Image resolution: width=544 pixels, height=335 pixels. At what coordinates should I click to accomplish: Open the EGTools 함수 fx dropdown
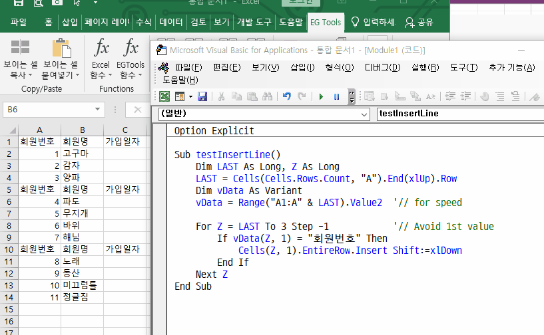(x=130, y=59)
